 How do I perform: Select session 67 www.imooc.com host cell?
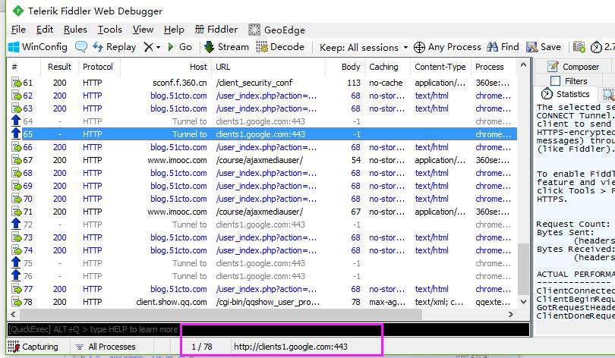[177, 160]
